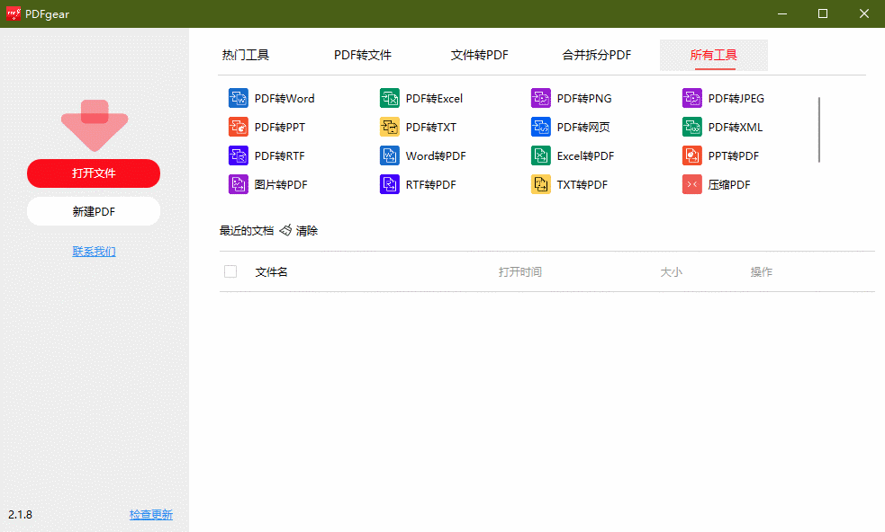Image resolution: width=885 pixels, height=532 pixels.
Task: Click the PDF转PPT tool icon
Action: point(239,127)
